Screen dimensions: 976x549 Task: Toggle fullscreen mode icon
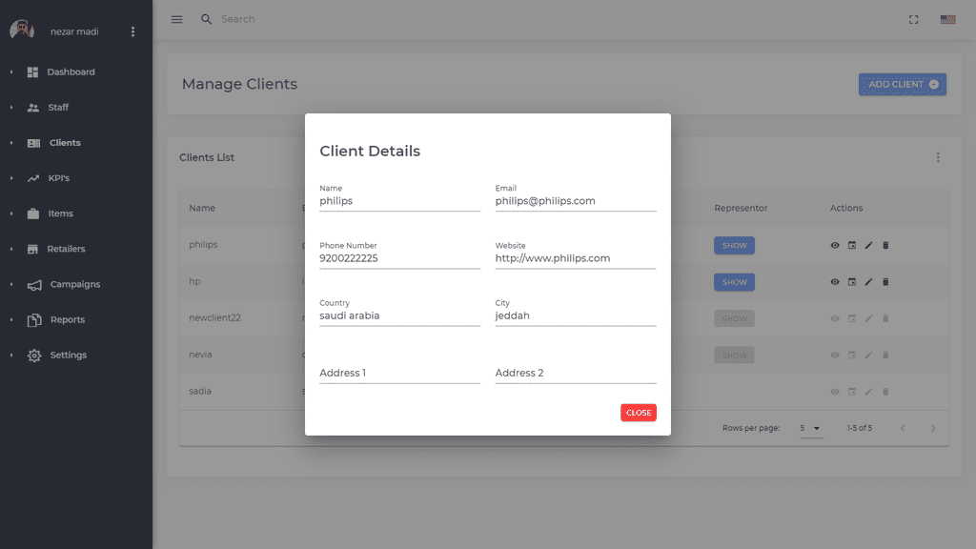tap(913, 19)
